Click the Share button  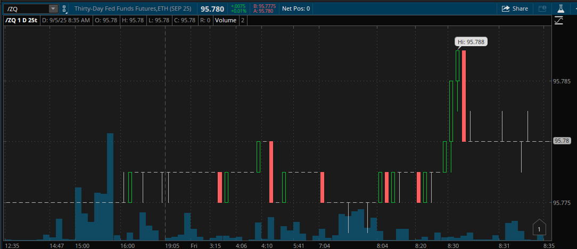coord(515,8)
